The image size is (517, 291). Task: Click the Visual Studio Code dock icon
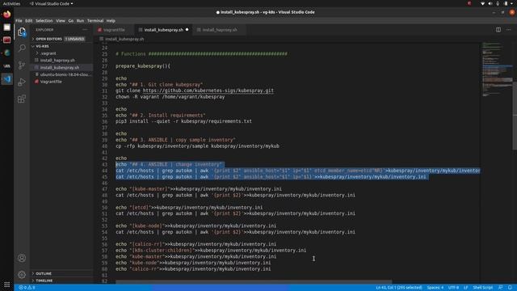coord(7,79)
